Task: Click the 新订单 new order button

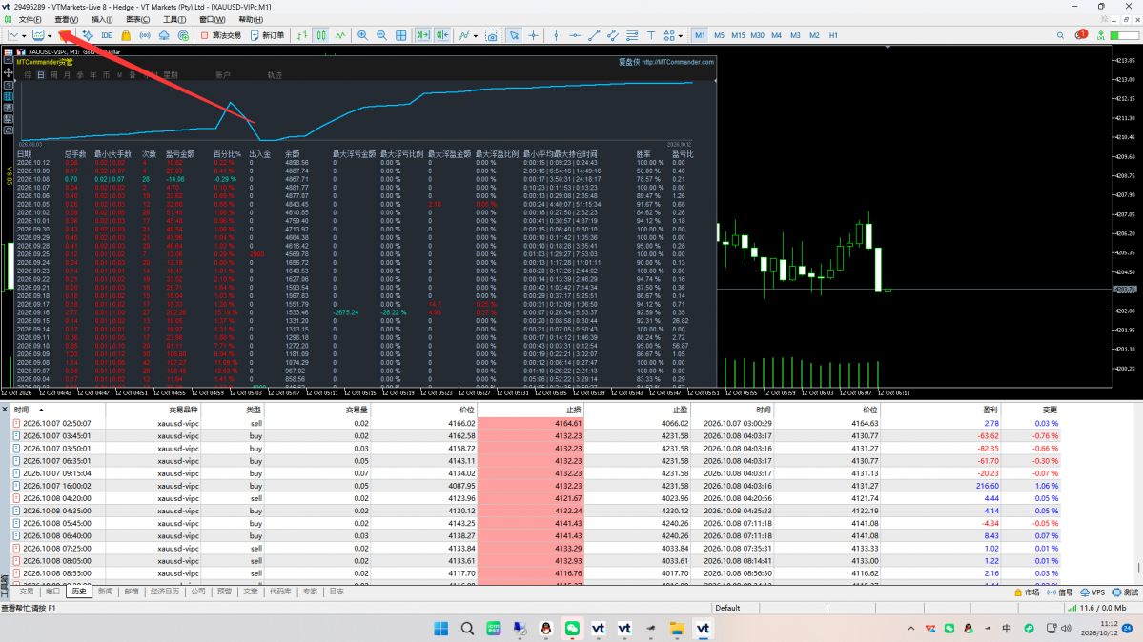Action: tap(268, 35)
